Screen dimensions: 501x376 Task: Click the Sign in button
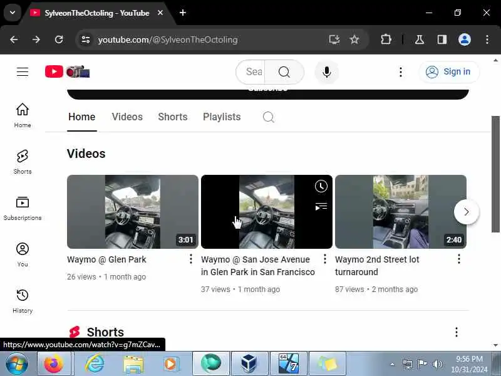tap(449, 72)
